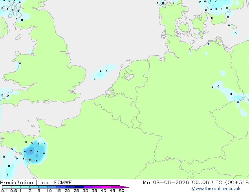Image resolution: width=249 pixels, height=192 pixels.
Task: Click the 20–25 mm dark blue swatch
Action: [x=70, y=187]
